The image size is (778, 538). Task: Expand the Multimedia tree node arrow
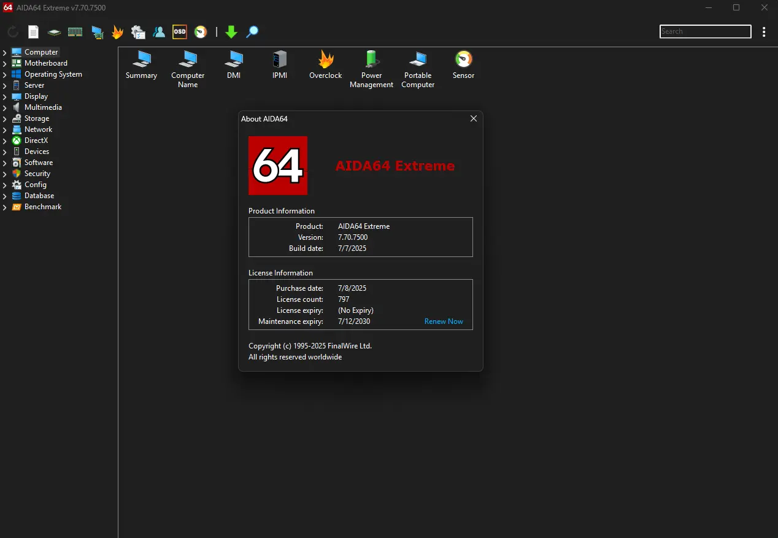tap(5, 107)
